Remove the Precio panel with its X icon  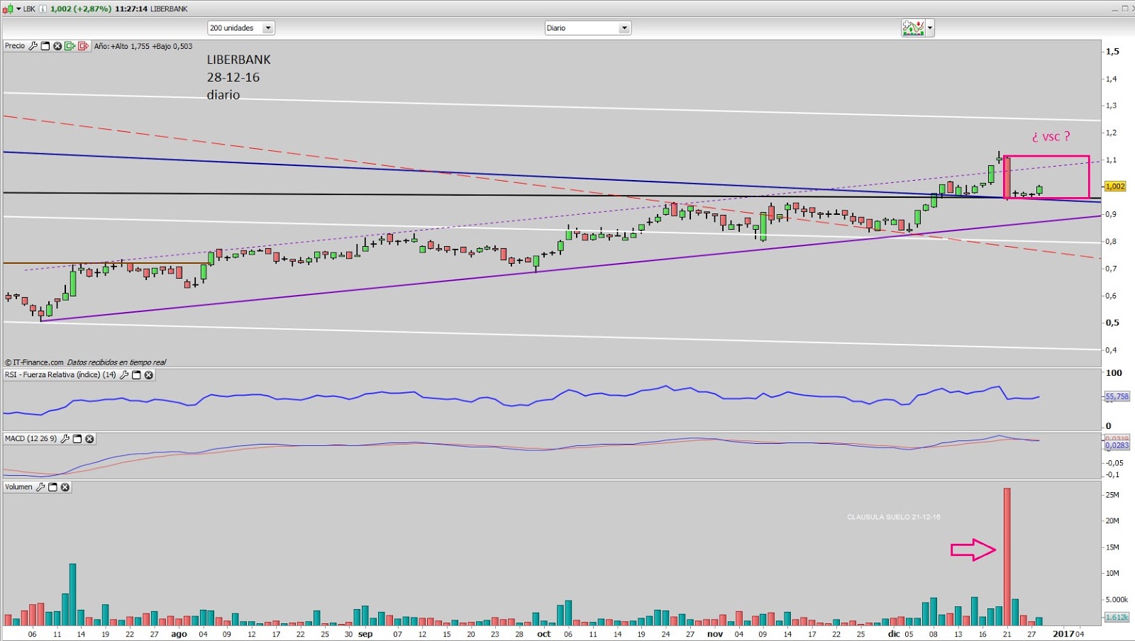pyautogui.click(x=57, y=46)
